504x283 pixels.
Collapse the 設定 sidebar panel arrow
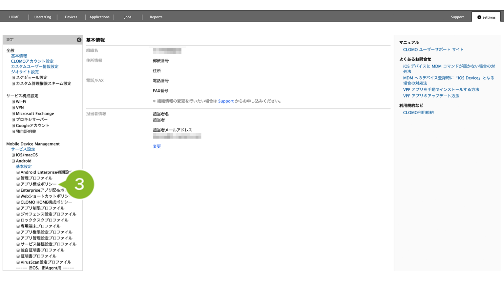(x=79, y=40)
